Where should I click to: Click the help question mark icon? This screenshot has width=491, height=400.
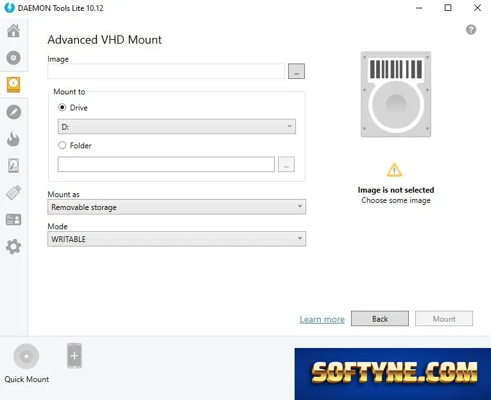(x=471, y=30)
